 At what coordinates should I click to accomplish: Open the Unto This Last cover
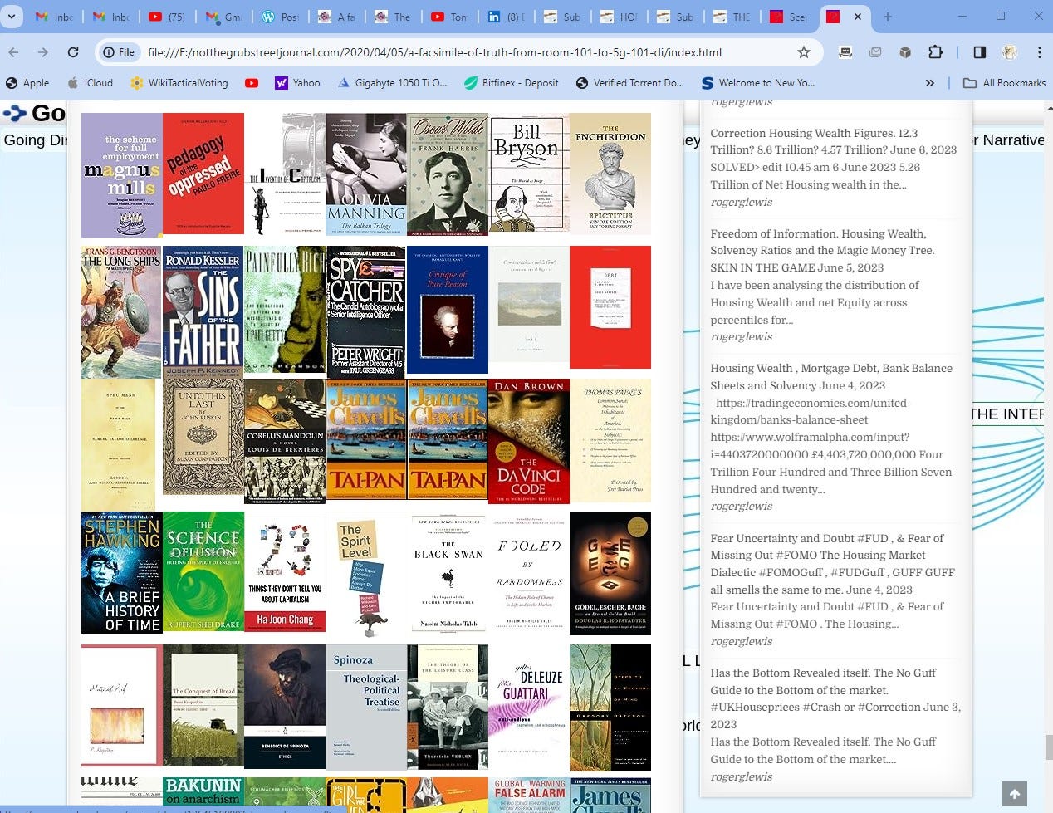click(203, 437)
